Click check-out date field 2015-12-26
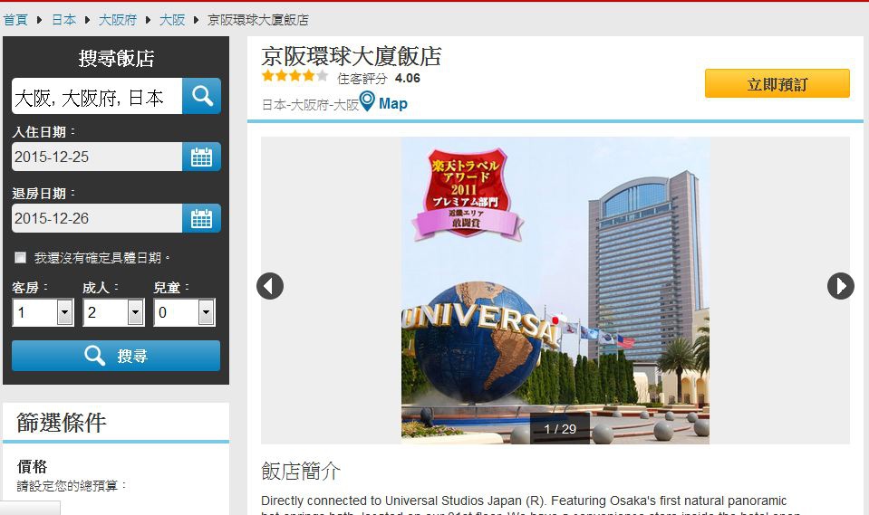The width and height of the screenshot is (869, 515). [x=97, y=218]
